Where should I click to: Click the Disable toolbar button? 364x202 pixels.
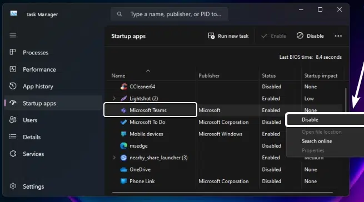(310, 36)
